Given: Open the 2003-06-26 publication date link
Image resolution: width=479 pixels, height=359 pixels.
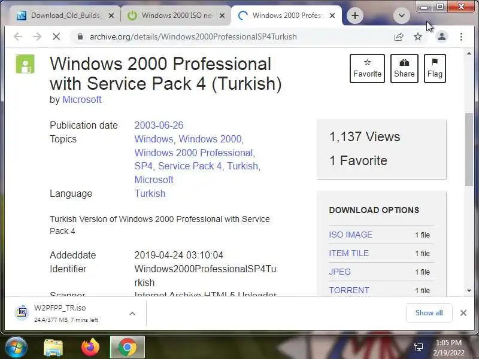Looking at the screenshot, I should (159, 125).
